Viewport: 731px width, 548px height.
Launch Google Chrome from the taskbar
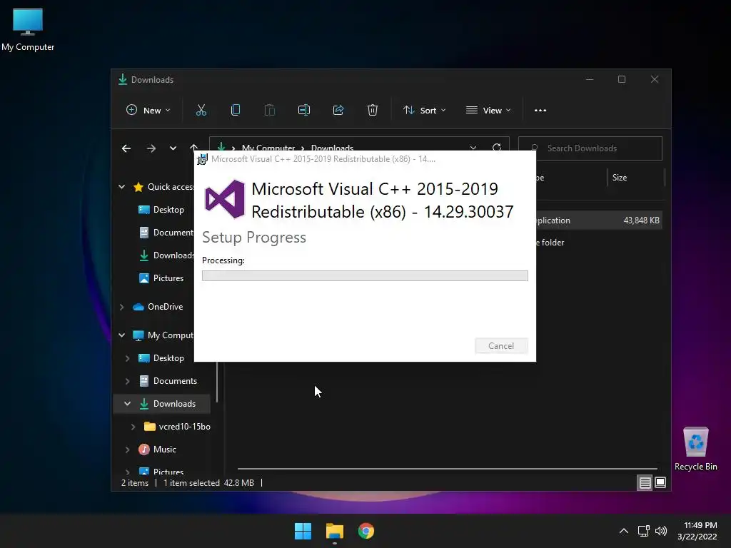point(366,531)
